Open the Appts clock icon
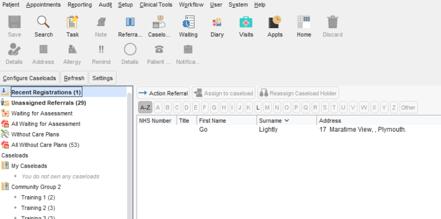This screenshot has height=219, width=441. [275, 22]
